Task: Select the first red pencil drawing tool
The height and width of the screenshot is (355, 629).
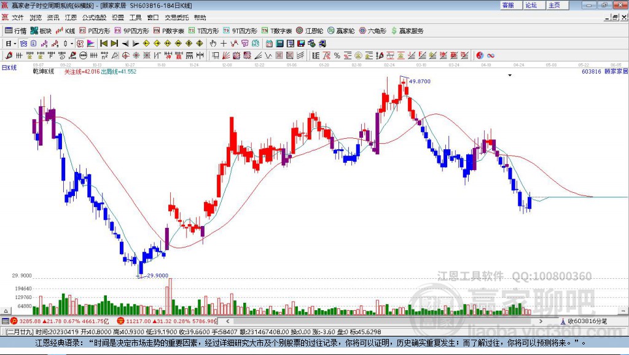Action: 9,55
